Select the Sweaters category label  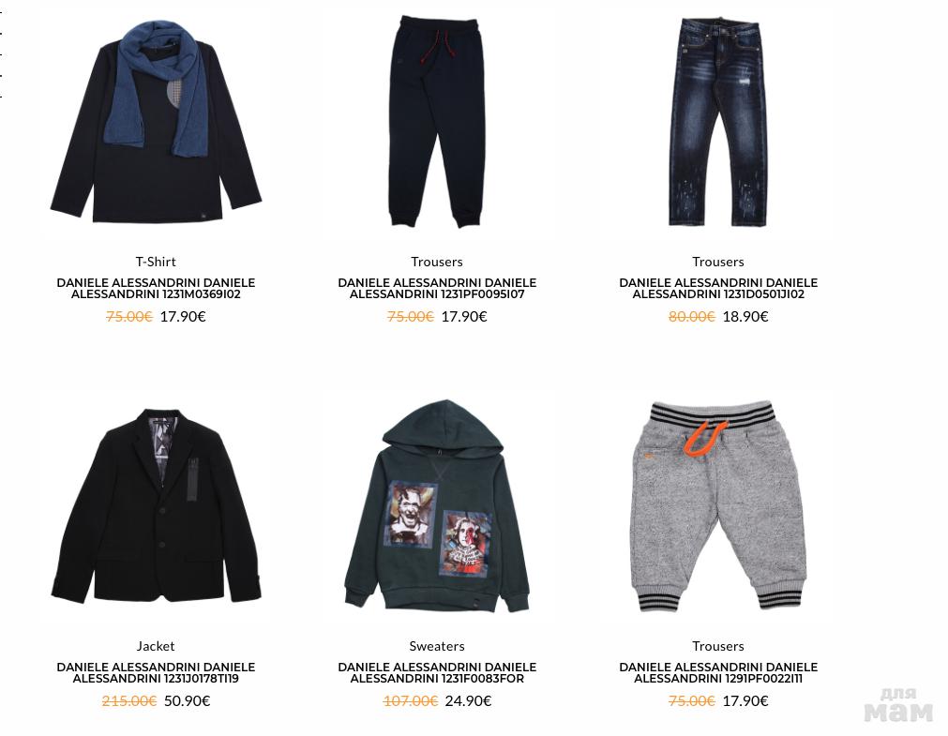[x=437, y=646]
